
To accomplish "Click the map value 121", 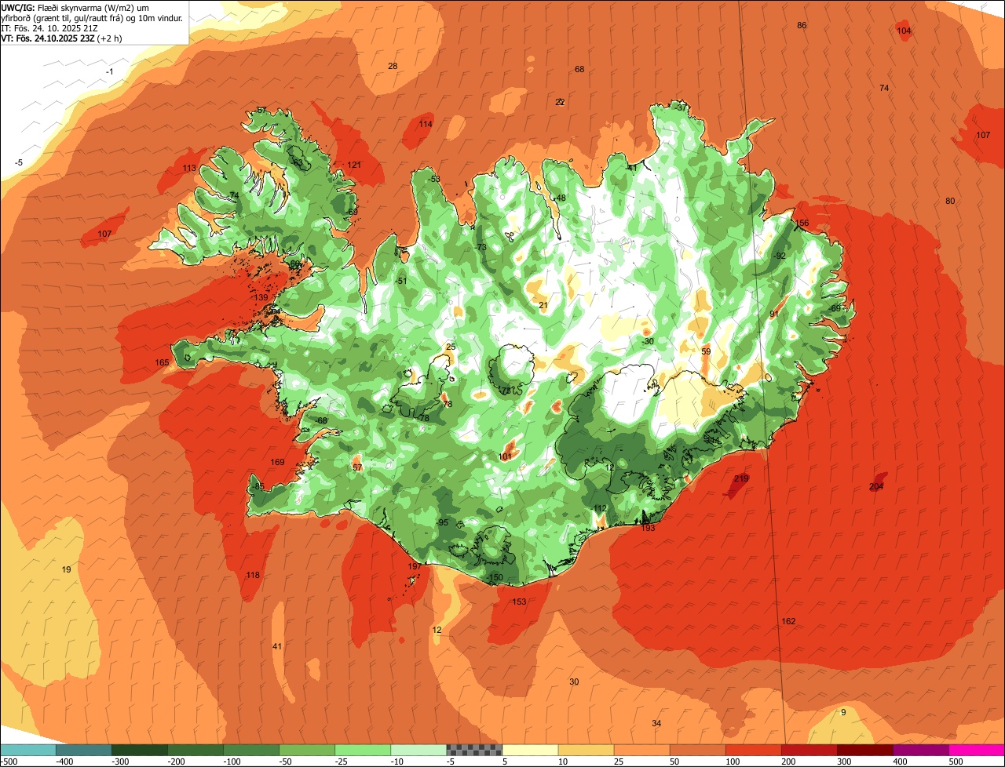I will pos(354,165).
